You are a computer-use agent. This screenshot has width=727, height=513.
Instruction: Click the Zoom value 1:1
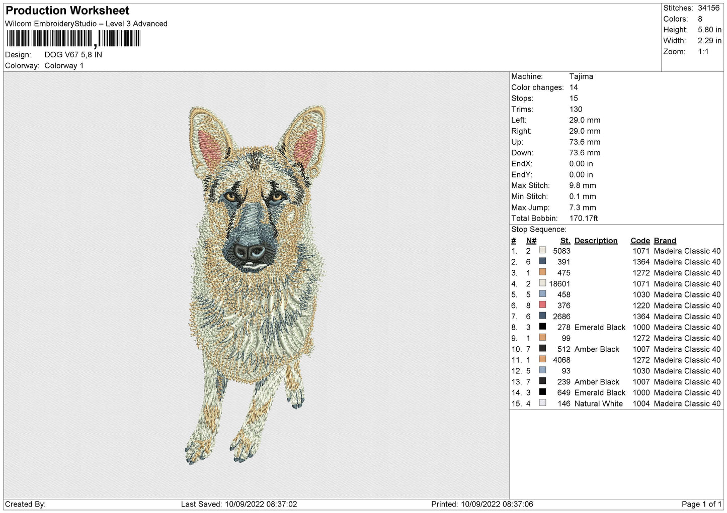click(x=703, y=52)
